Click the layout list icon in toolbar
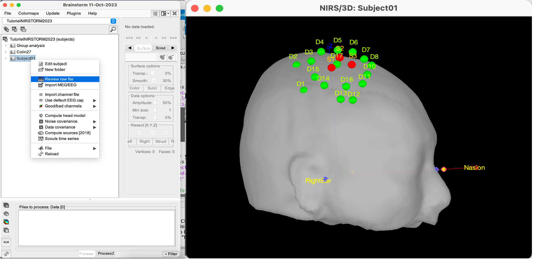The height and width of the screenshot is (260, 534). point(155,13)
